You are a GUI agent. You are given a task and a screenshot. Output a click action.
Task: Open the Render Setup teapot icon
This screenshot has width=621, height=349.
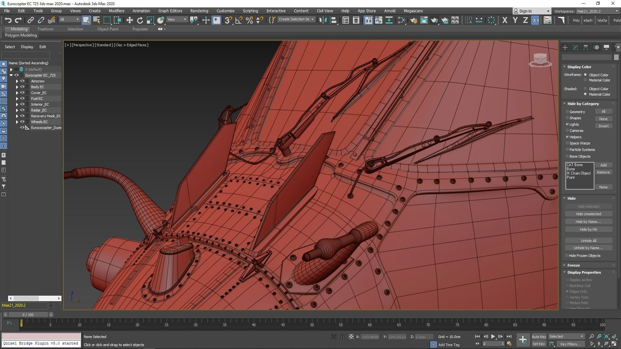click(413, 20)
